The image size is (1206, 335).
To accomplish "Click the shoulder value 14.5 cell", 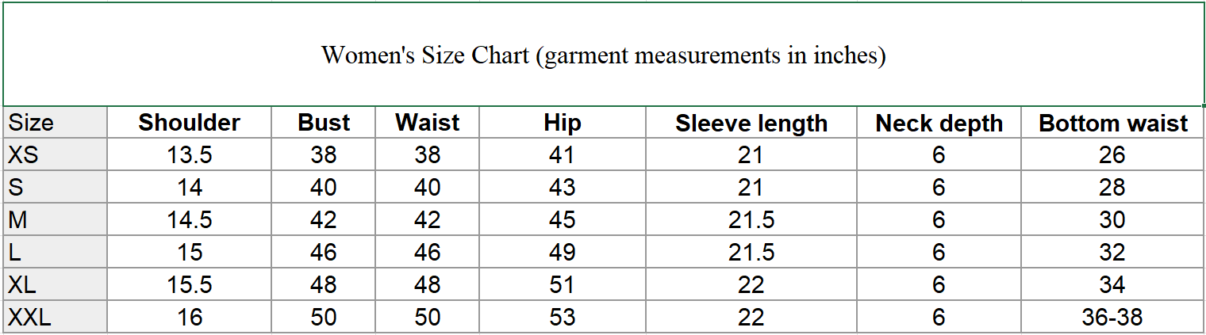I will pyautogui.click(x=190, y=219).
